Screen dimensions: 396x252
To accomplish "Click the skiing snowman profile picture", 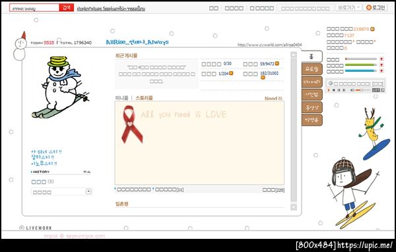I will point(60,87).
